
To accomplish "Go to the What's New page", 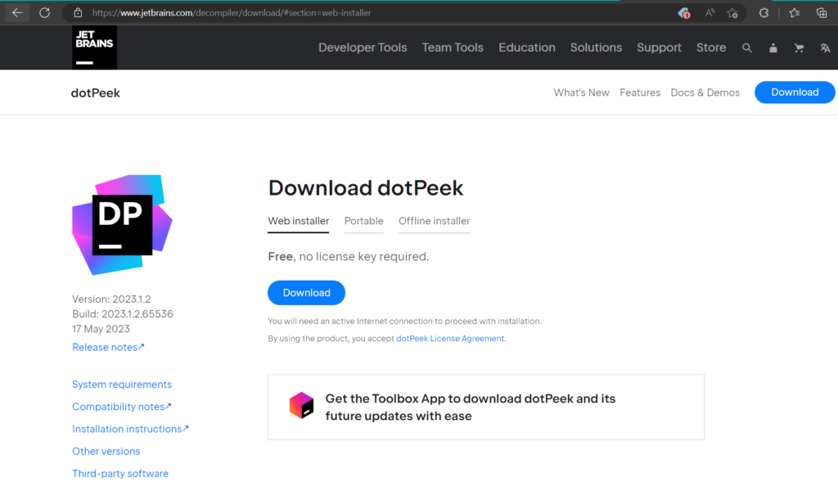I will click(x=582, y=92).
